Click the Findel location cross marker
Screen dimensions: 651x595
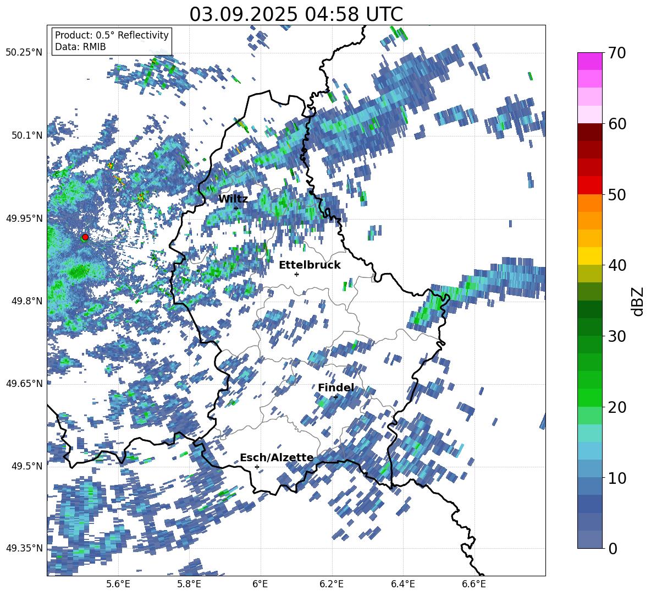(335, 397)
